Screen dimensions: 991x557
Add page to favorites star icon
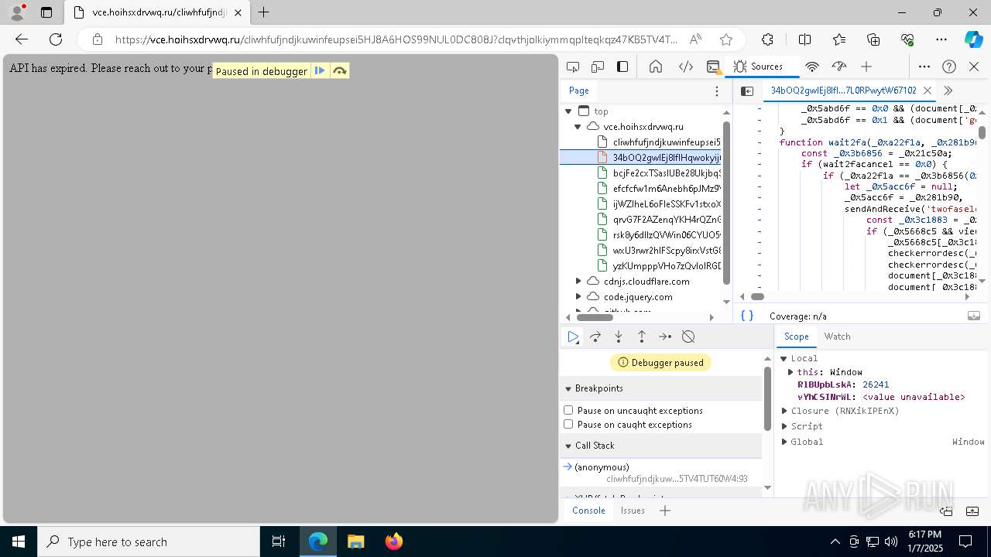[725, 39]
